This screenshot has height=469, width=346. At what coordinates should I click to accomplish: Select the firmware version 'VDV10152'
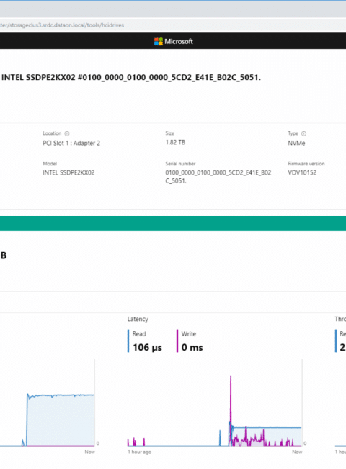(302, 172)
